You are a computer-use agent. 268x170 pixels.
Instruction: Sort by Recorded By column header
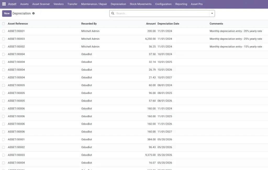click(89, 24)
